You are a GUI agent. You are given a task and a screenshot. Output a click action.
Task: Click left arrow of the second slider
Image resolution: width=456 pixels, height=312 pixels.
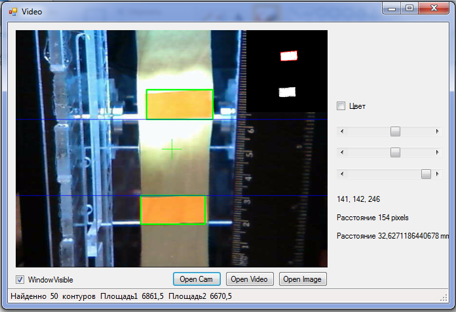tap(340, 153)
